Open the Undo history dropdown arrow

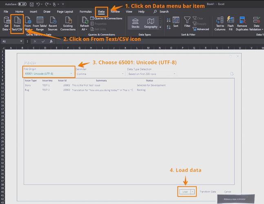pos(42,4)
